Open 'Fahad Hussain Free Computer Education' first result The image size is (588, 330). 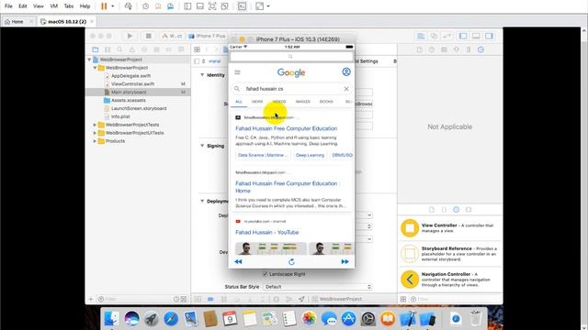[x=286, y=128]
